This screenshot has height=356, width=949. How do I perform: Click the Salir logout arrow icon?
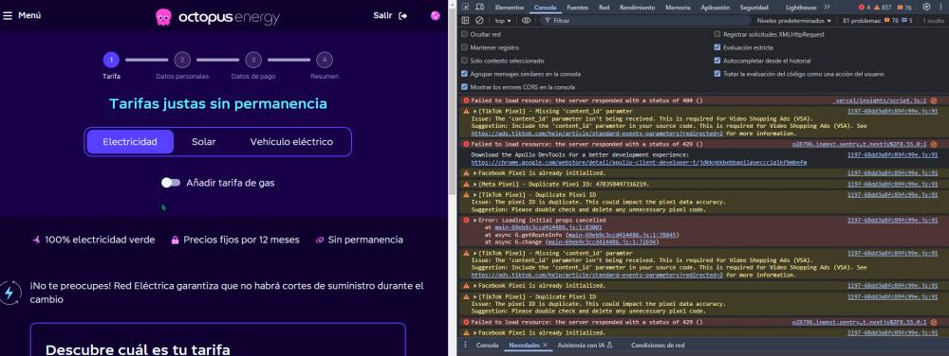[403, 16]
